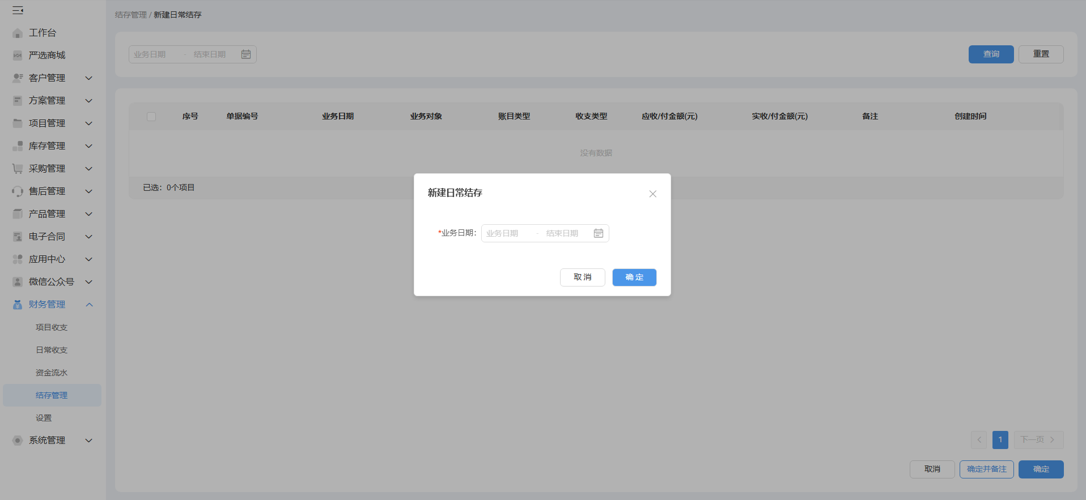The width and height of the screenshot is (1086, 500).
Task: Click the 系统管理 gear icon
Action: pos(18,441)
